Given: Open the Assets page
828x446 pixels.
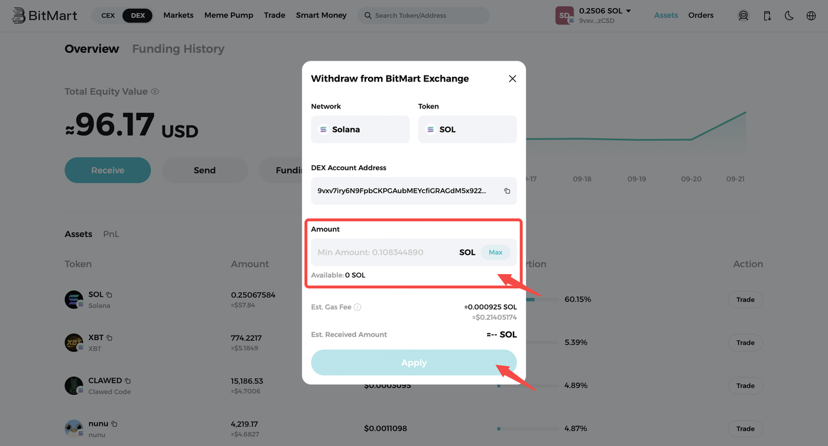Looking at the screenshot, I should [x=666, y=15].
